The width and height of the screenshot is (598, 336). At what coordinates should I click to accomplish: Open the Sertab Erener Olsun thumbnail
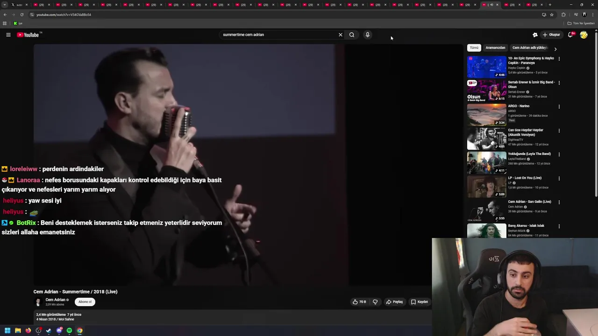click(x=486, y=91)
